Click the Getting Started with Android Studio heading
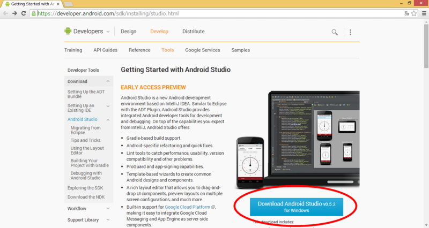429x228 pixels. 176,70
